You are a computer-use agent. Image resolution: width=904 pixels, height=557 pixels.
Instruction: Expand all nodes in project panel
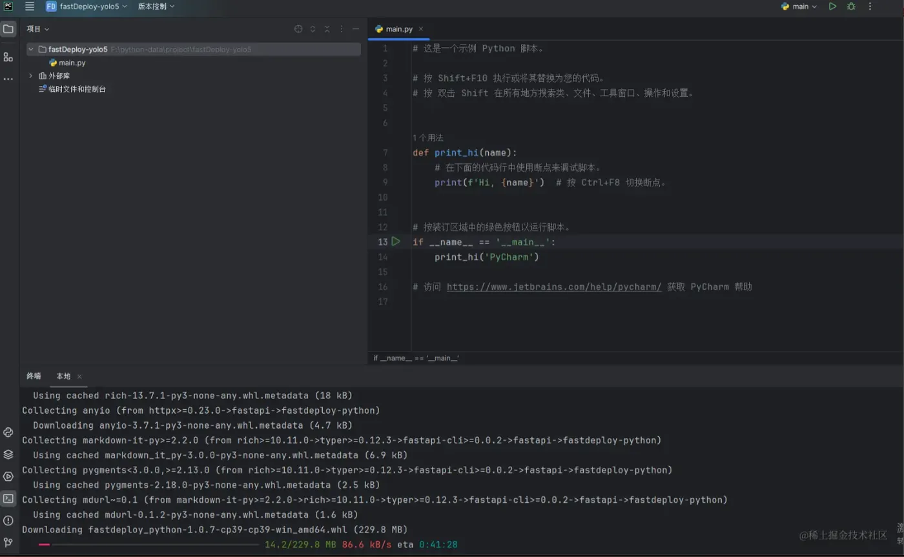point(313,29)
